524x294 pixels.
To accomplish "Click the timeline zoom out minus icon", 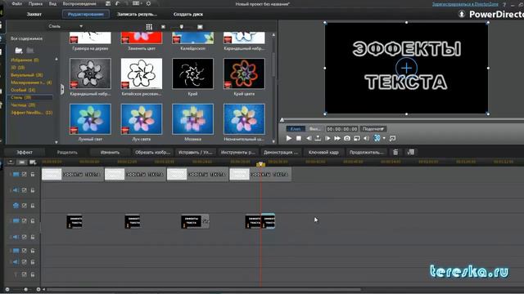I will (7, 289).
